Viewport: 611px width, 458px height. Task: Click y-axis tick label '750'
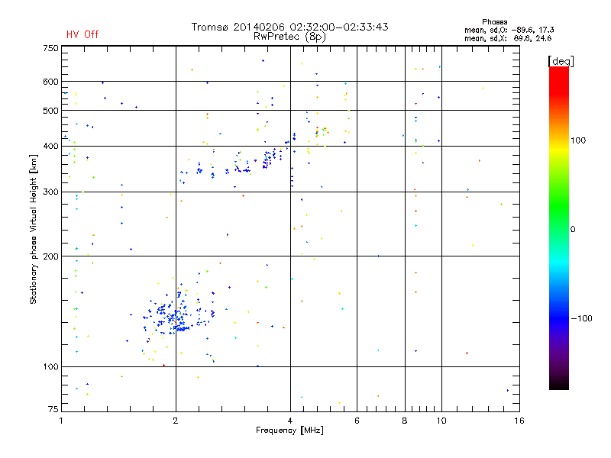[x=50, y=48]
